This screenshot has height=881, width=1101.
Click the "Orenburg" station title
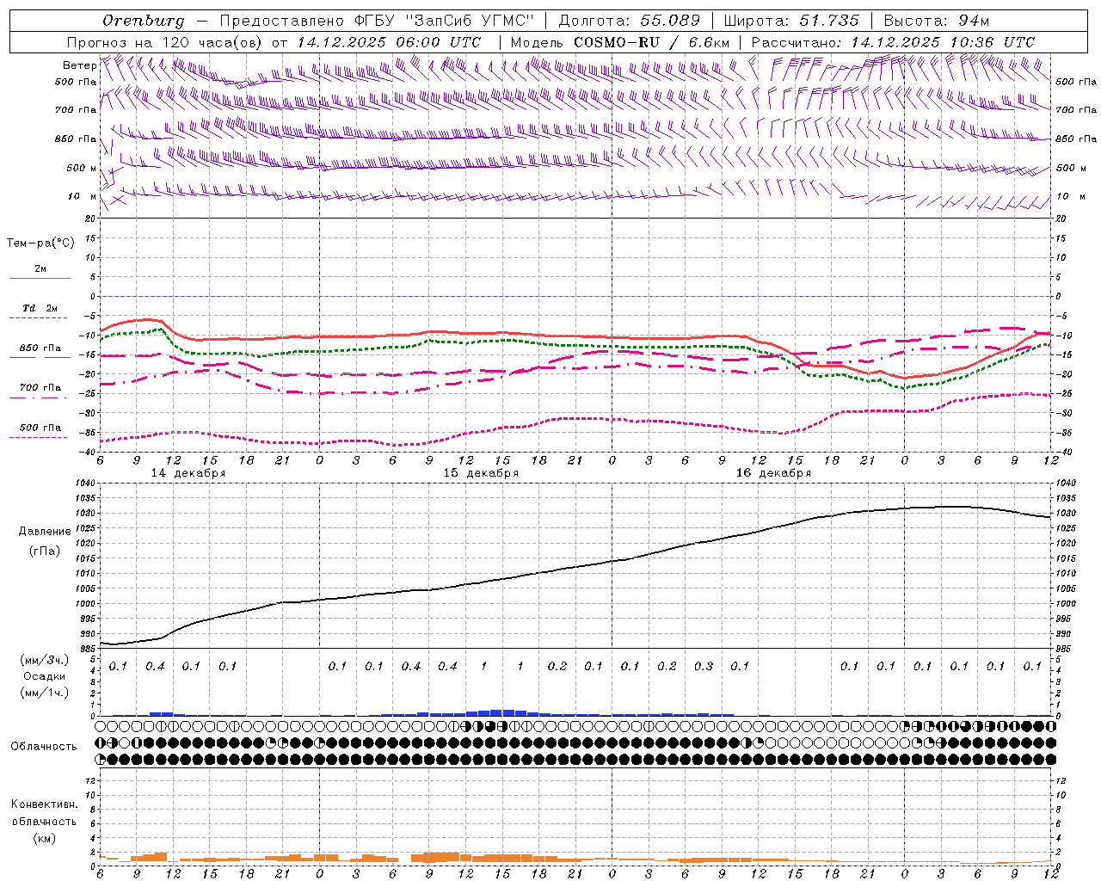pyautogui.click(x=143, y=21)
